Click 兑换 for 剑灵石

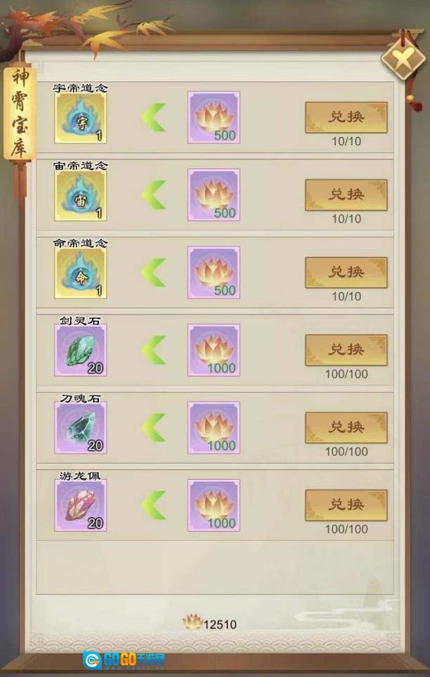click(346, 350)
